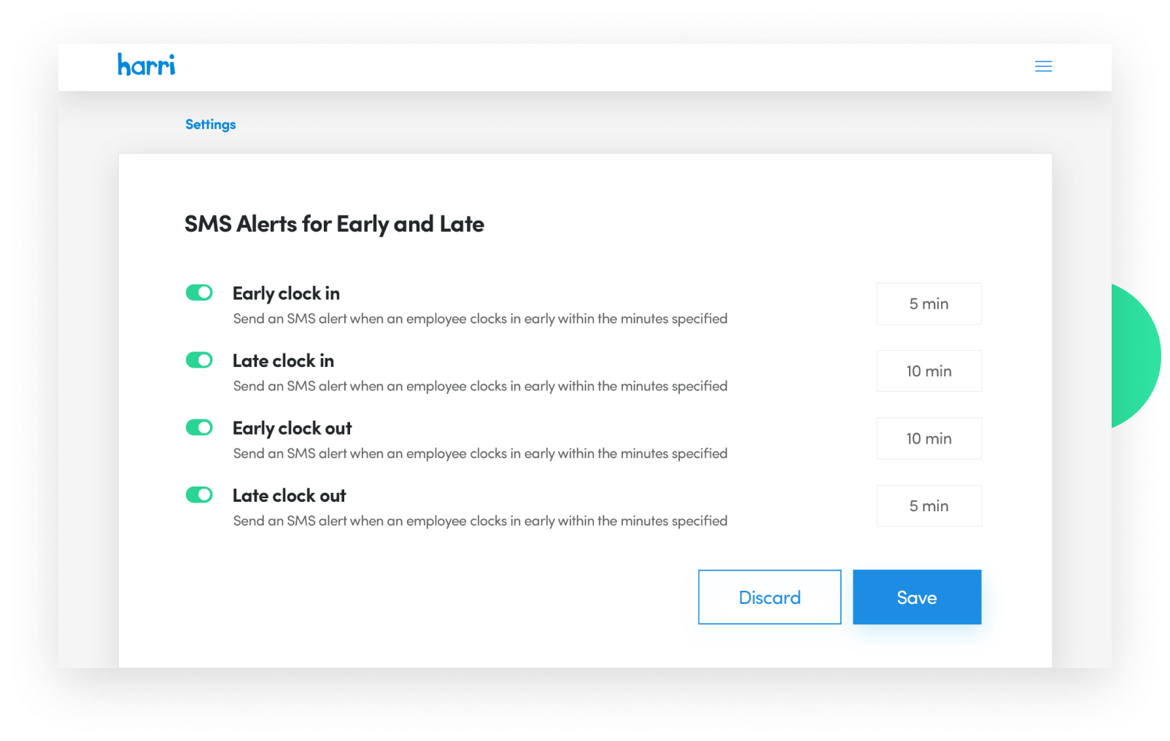Click the Late clock out label
This screenshot has width=1170, height=741.
point(289,496)
